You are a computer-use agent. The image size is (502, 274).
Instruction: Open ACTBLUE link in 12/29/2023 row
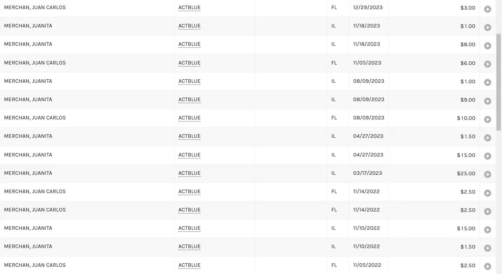pyautogui.click(x=189, y=8)
